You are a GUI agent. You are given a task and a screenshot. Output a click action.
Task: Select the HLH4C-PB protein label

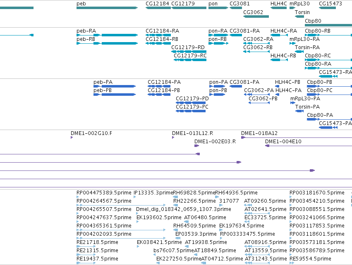pos(287,82)
